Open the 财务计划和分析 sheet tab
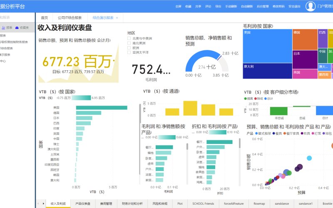The width and height of the screenshot is (333, 208). (x=132, y=203)
